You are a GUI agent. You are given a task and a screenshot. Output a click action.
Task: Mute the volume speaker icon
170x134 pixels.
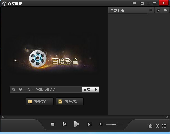point(101,124)
